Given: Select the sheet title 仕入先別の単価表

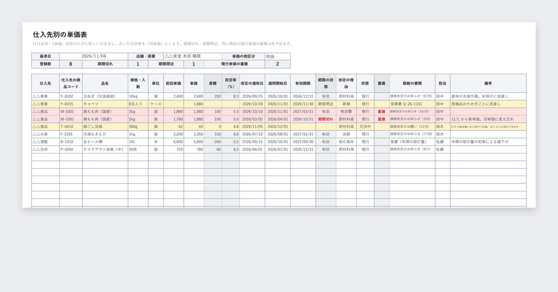Looking at the screenshot, I should (x=60, y=35).
